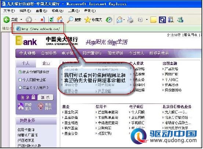Click the blue square toolbar icon
This screenshot has height=149, width=203.
click(x=162, y=20)
